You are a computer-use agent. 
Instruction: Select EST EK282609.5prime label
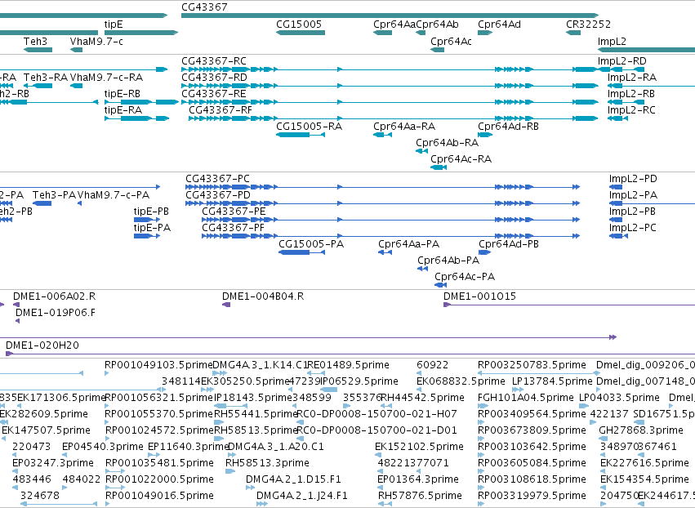click(x=44, y=413)
